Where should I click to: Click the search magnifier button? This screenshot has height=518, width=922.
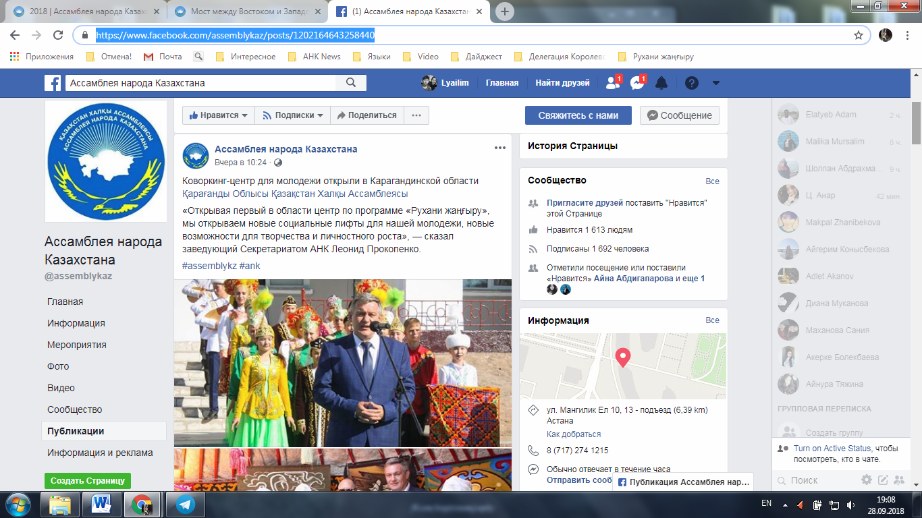click(351, 83)
